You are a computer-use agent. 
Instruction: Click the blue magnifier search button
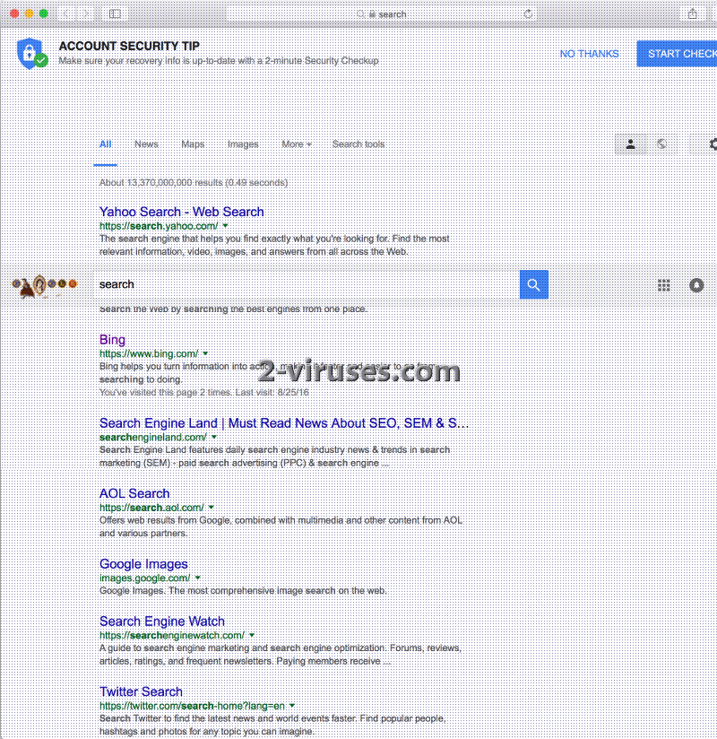click(x=534, y=284)
